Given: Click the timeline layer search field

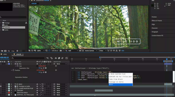Looking at the screenshot, I should pos(28,58).
